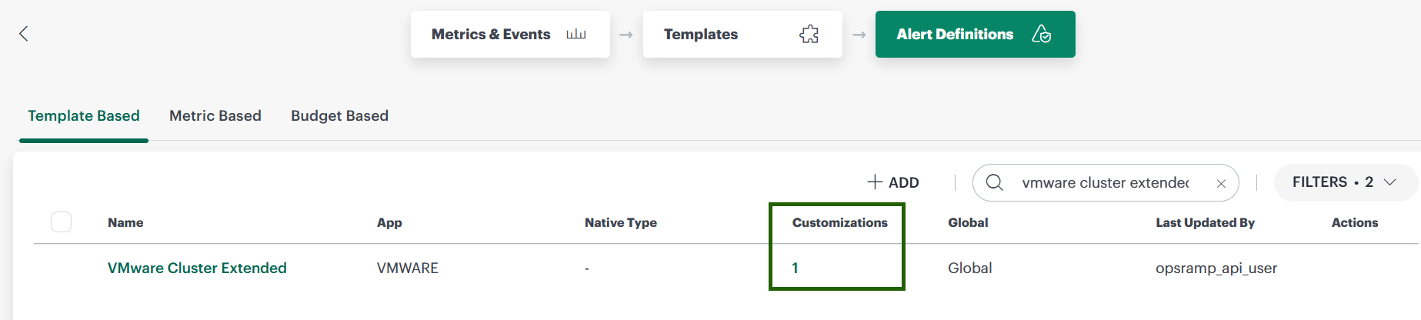Open the customizations count 1 link
Image resolution: width=1421 pixels, height=320 pixels.
click(x=795, y=268)
